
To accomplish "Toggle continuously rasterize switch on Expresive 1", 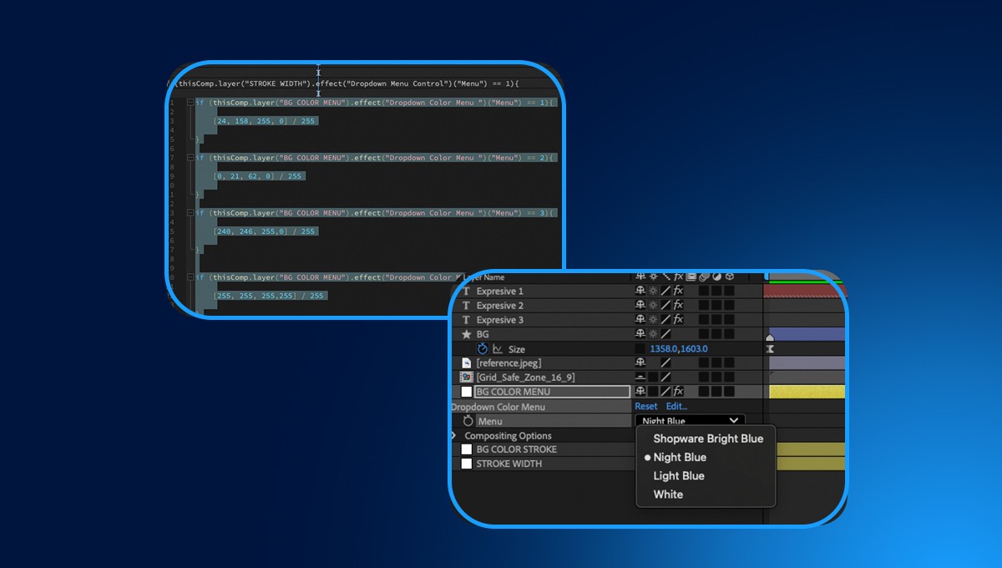I will 654,292.
